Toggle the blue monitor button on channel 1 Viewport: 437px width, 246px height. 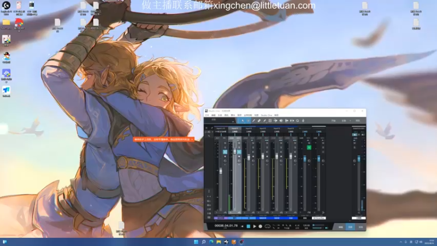pos(225,152)
